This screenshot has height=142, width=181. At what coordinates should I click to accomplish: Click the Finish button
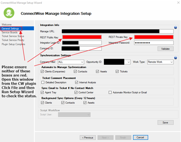pyautogui.click(x=123, y=137)
